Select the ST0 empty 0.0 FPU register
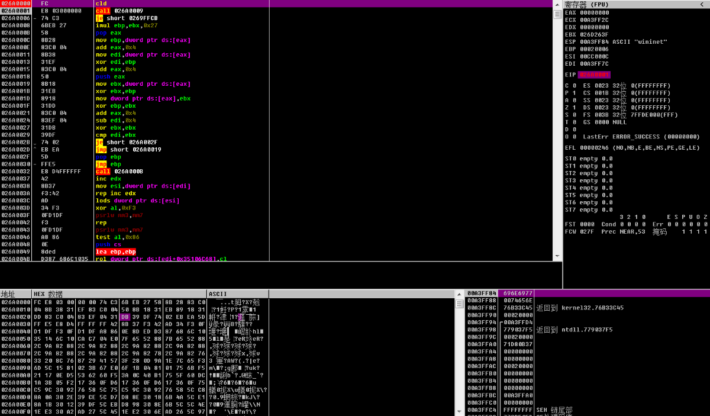Viewport: 710px width, 416px height. coord(589,159)
